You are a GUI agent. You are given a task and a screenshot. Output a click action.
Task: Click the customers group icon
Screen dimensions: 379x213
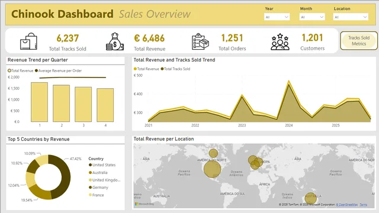click(280, 41)
